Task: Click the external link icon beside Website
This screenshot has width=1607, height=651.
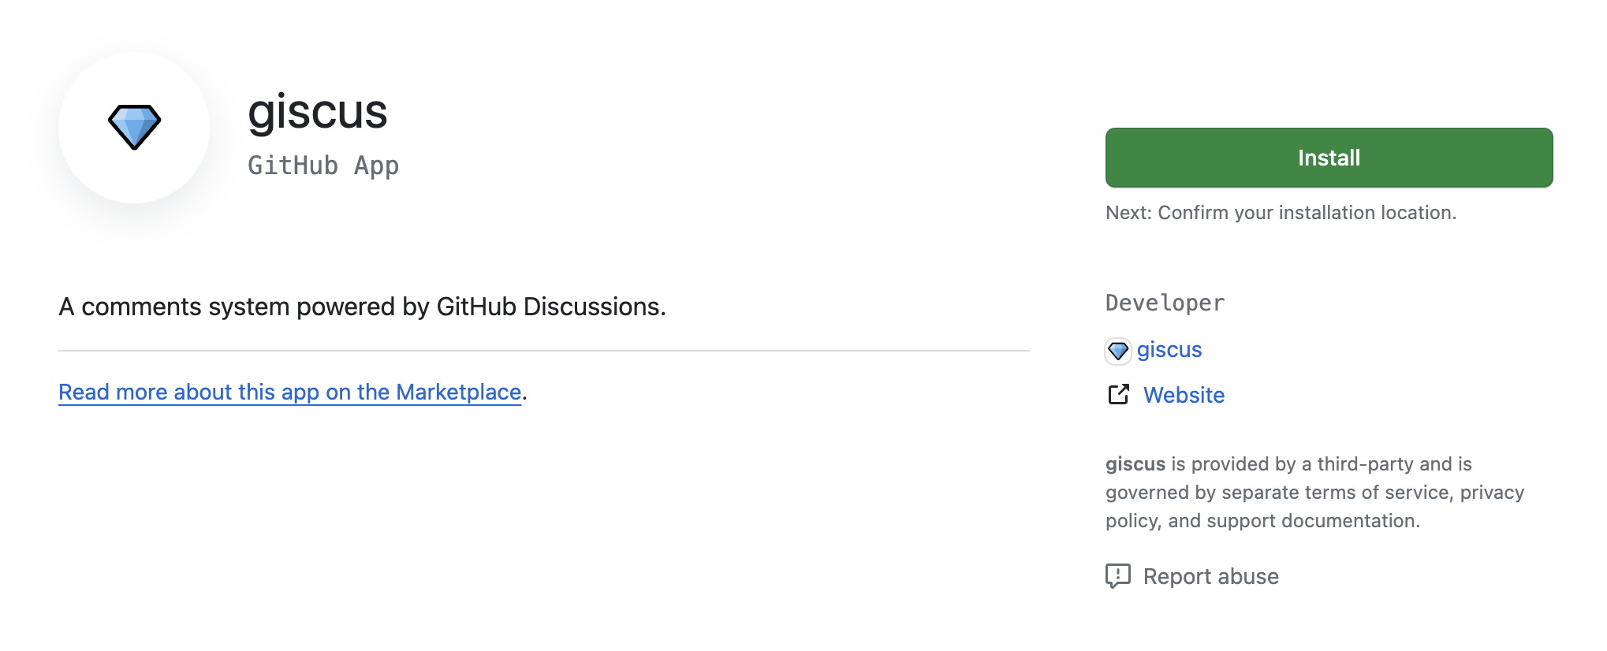Action: click(1119, 394)
